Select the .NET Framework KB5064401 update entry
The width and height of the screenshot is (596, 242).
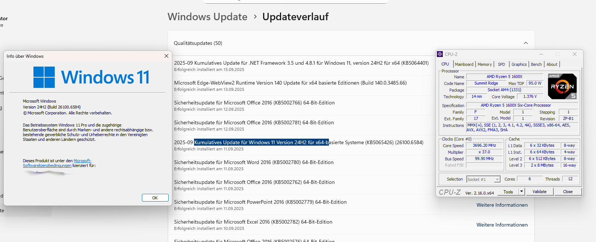[301, 66]
